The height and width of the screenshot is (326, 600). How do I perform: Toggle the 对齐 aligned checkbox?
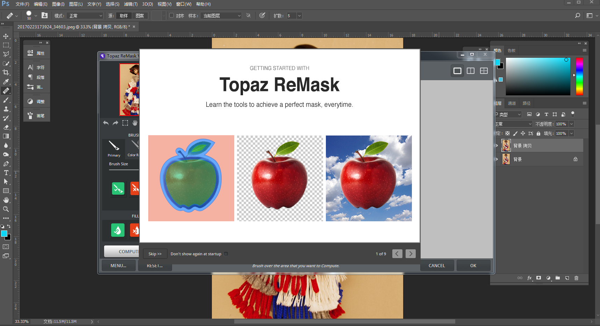point(172,15)
